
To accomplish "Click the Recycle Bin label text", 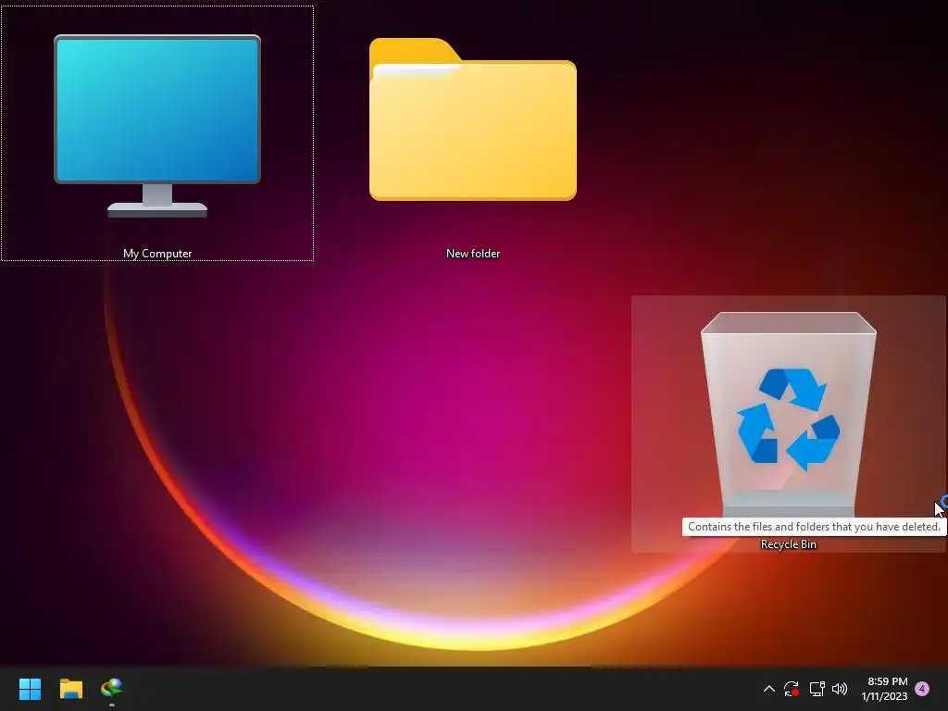I will [789, 544].
